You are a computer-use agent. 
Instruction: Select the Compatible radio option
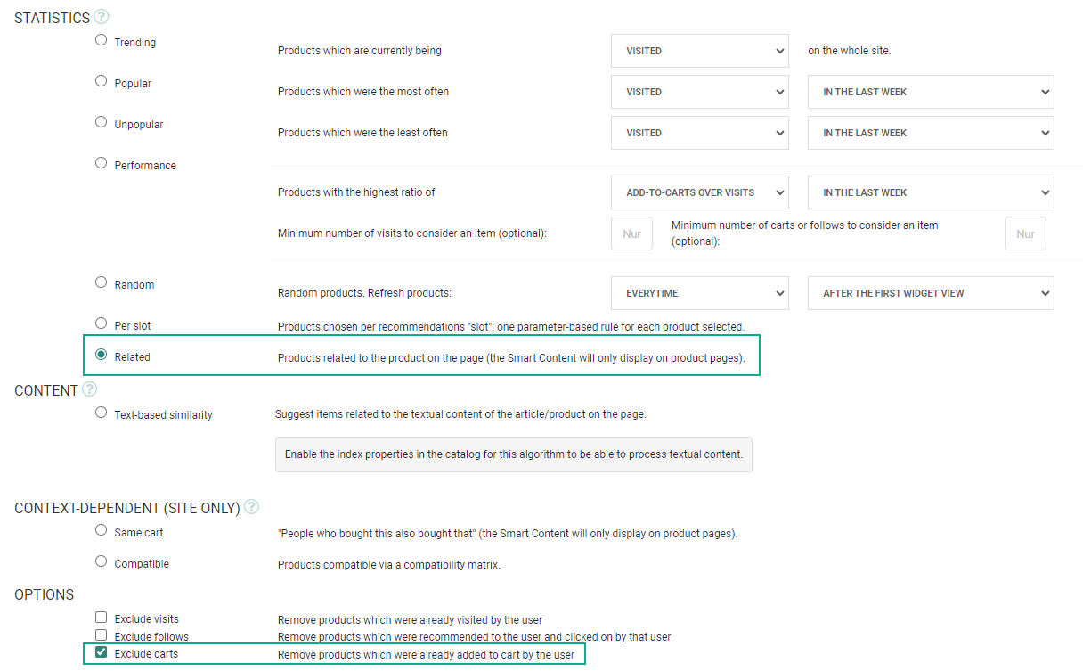click(102, 561)
